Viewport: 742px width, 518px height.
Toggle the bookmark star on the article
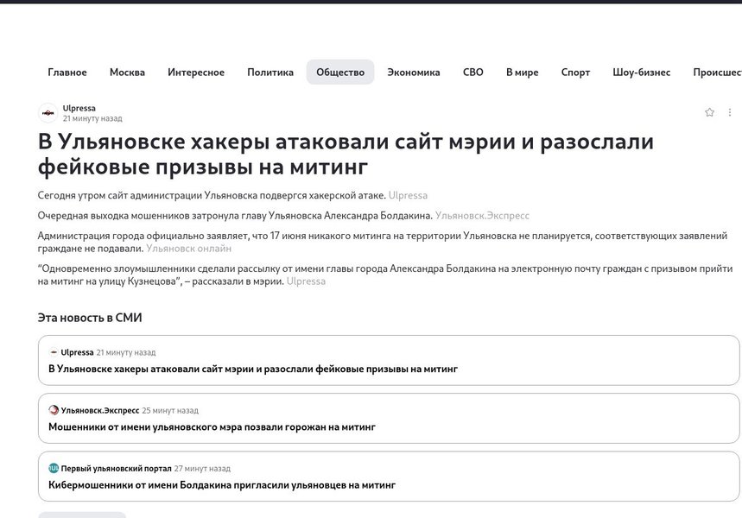coord(709,112)
